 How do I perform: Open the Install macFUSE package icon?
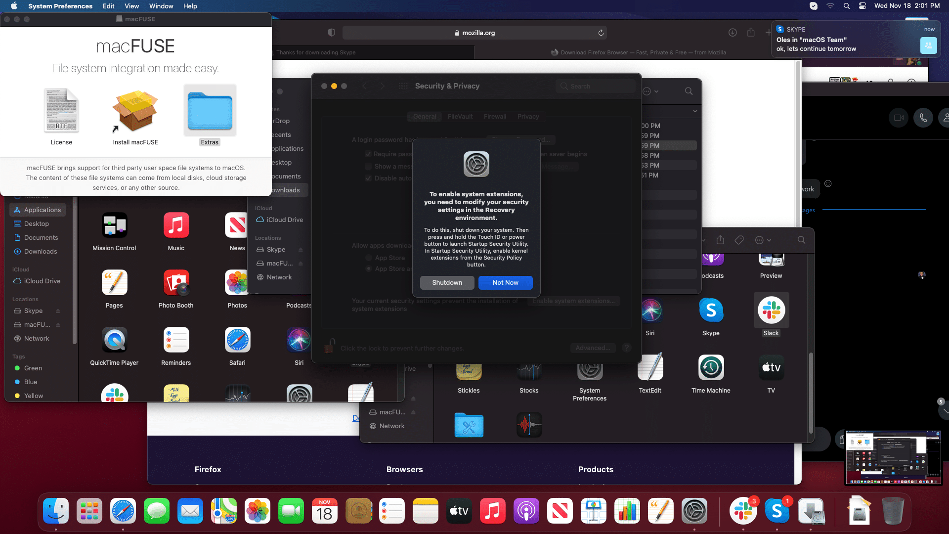(x=135, y=111)
